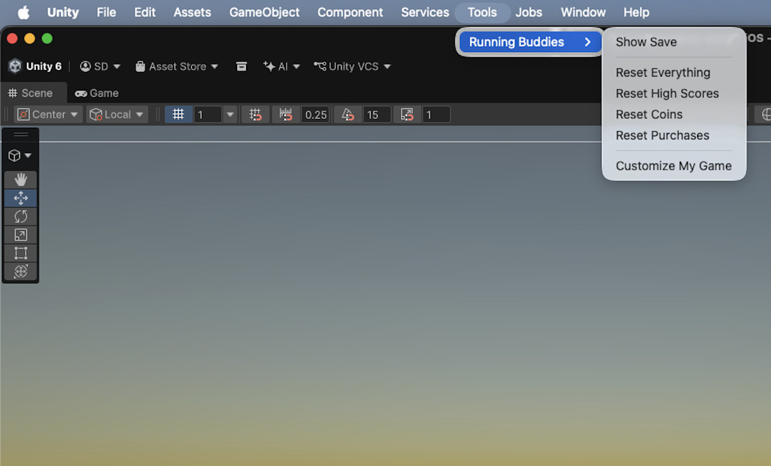Select the Rotate tool
The image size is (771, 466).
tap(21, 216)
